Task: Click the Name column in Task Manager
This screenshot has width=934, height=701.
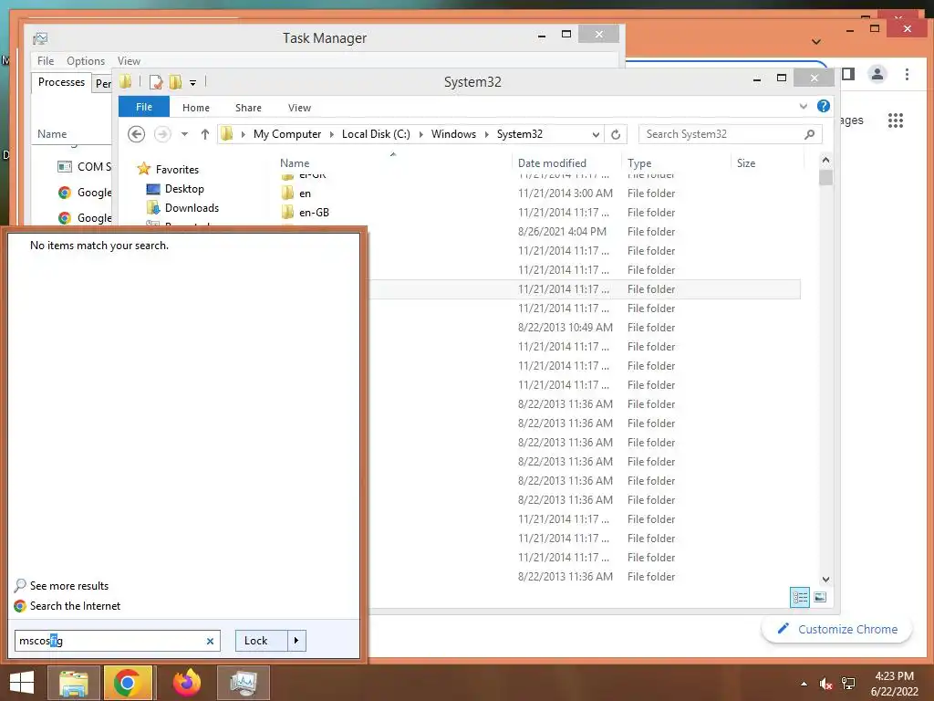Action: pos(52,134)
